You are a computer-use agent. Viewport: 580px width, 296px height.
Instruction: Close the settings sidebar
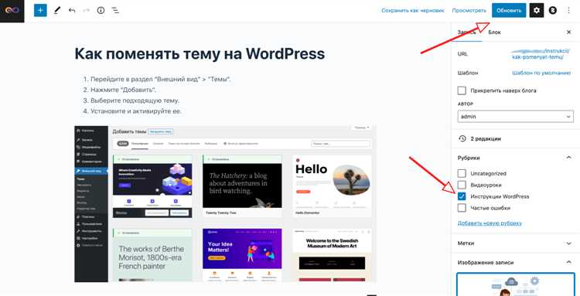coord(569,32)
